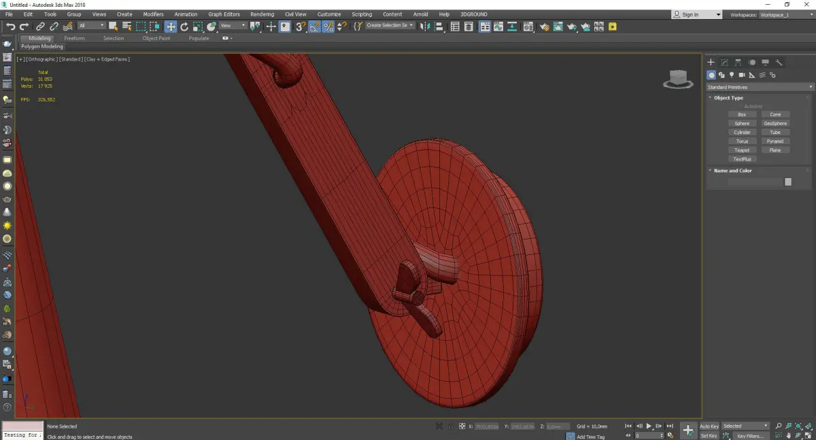This screenshot has width=816, height=440.
Task: Open the Sign In dropdown
Action: 696,14
